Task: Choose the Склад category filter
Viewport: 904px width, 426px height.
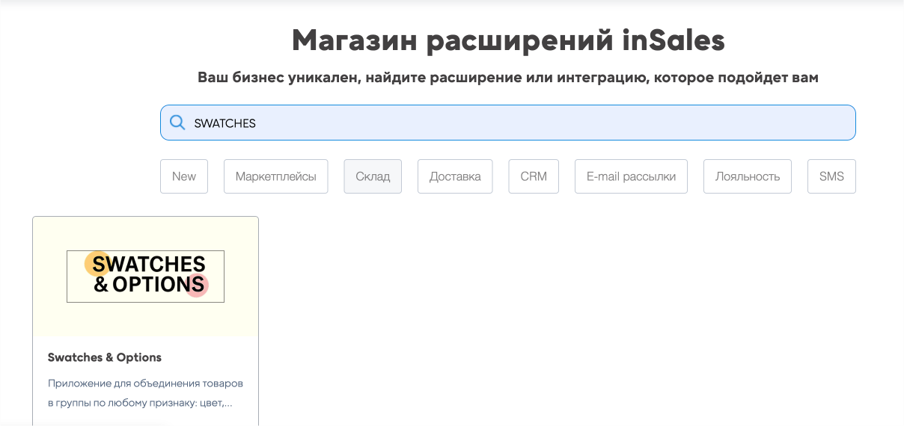Action: pyautogui.click(x=373, y=176)
